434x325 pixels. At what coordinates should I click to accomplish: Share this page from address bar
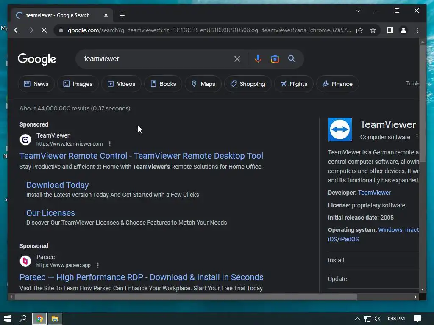click(359, 30)
